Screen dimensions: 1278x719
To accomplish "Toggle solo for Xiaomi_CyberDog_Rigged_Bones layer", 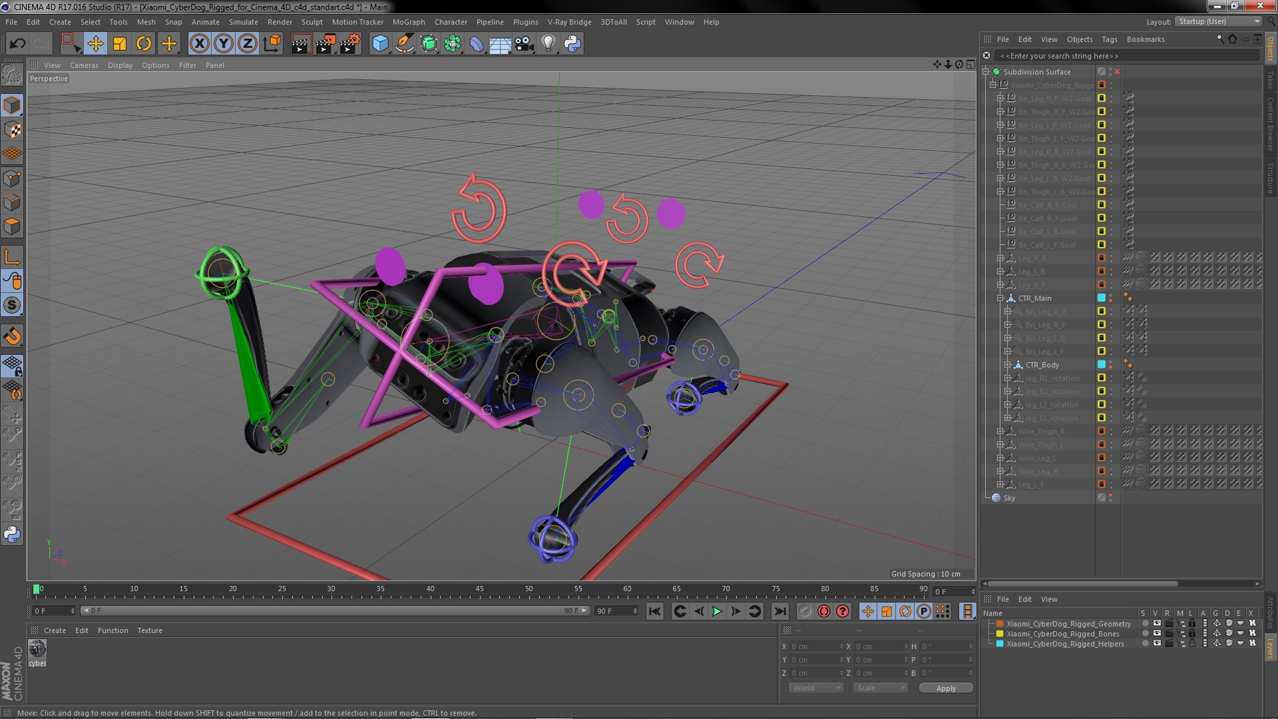I will [1145, 634].
